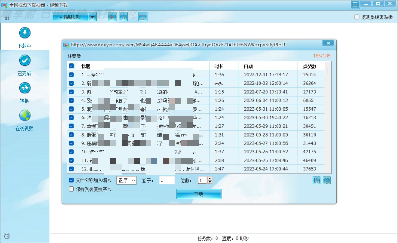Click the 下载 download button
The width and height of the screenshot is (398, 243).
point(199,195)
